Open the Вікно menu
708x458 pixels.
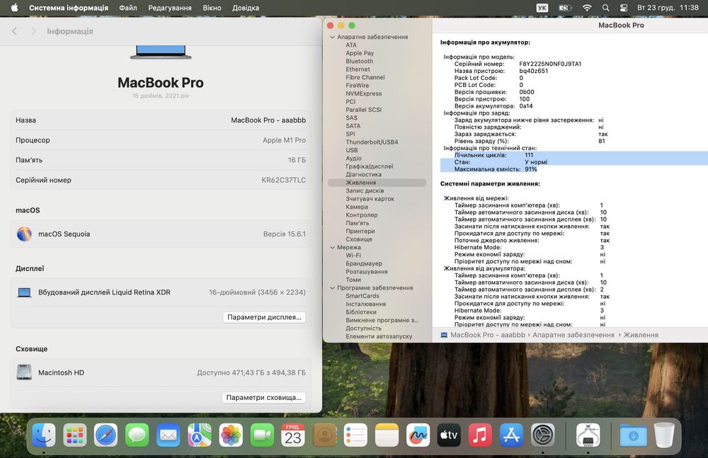pyautogui.click(x=212, y=8)
